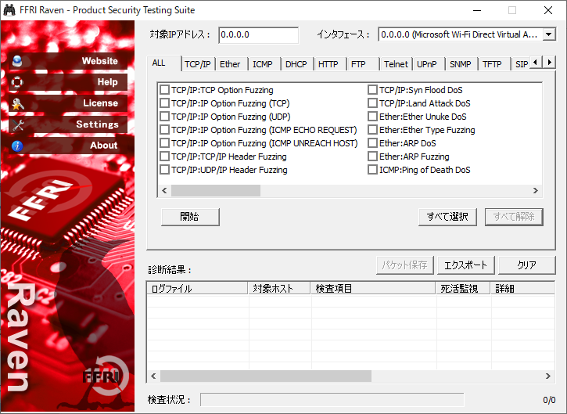Screen dimensions: 567x414
Task: Check TCP/IP:IP Option Fuzzing (TCP)
Action: [x=164, y=103]
